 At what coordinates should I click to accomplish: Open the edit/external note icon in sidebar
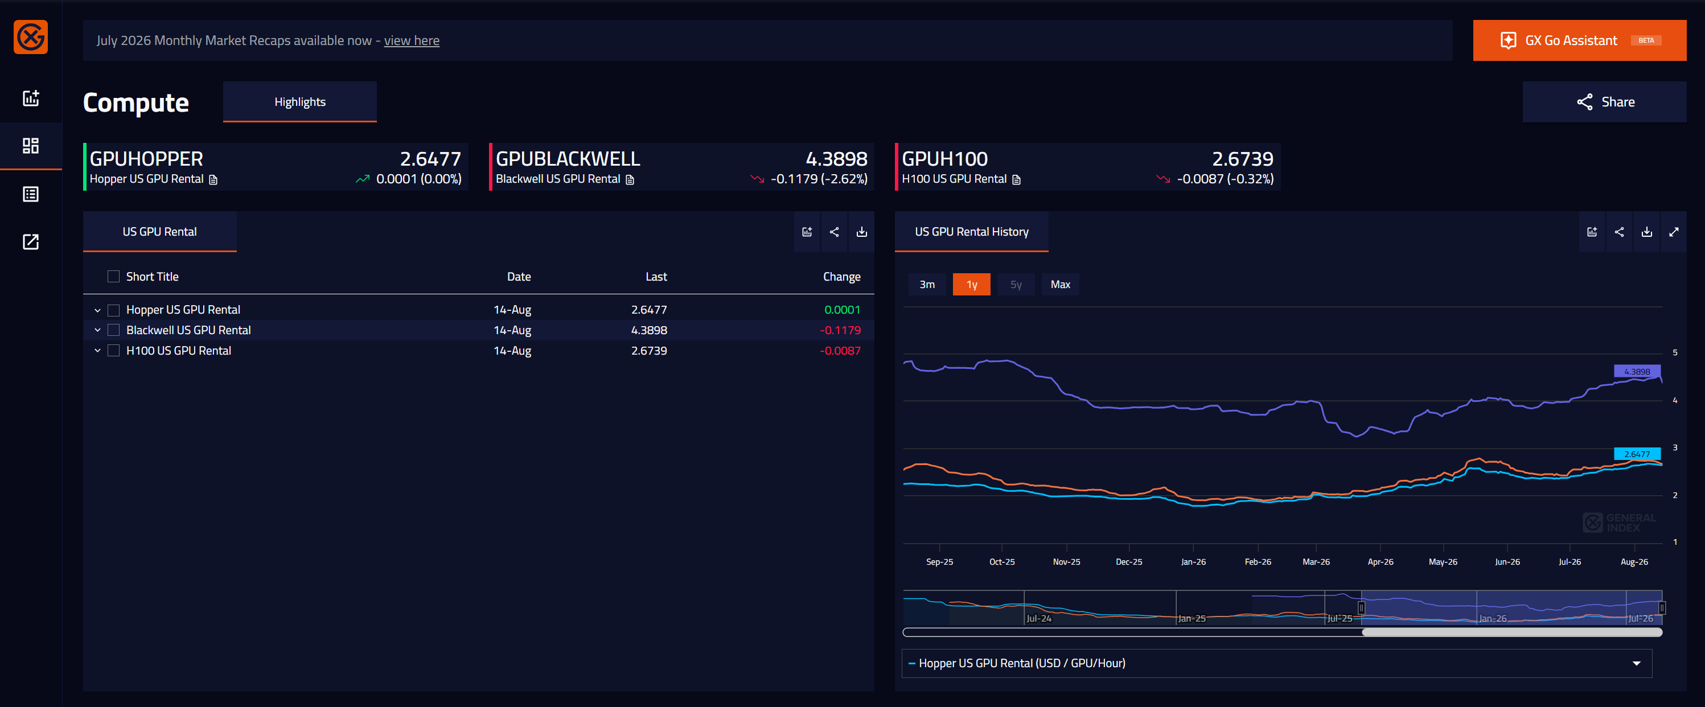tap(30, 241)
